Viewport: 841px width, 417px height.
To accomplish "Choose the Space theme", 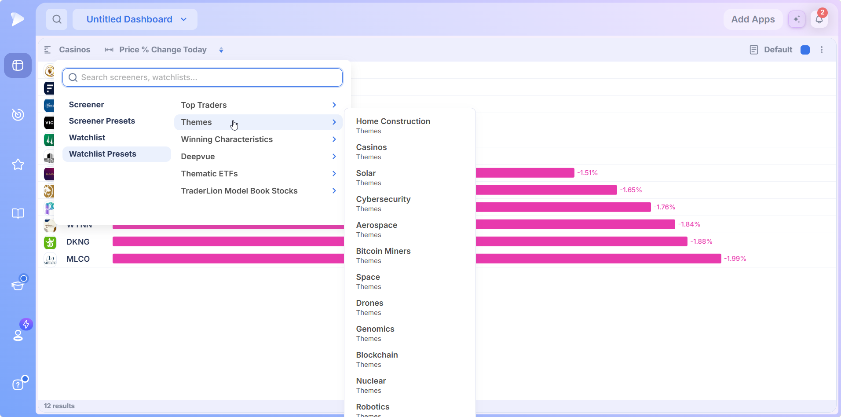I will (410, 282).
